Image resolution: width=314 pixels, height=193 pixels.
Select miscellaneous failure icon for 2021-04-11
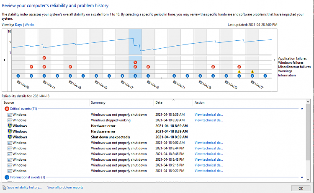[44, 67]
